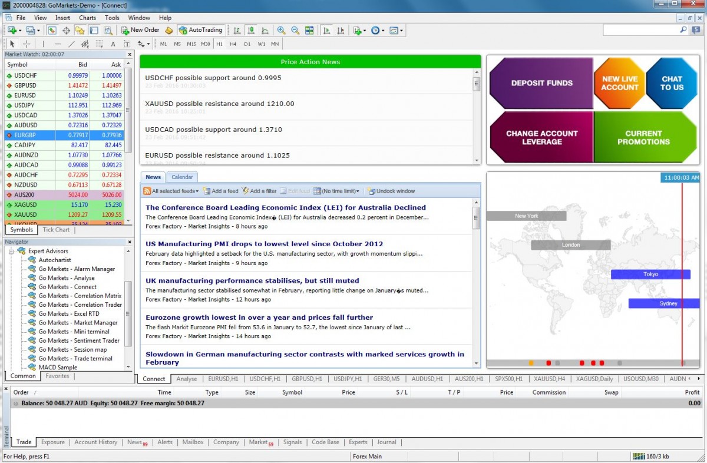Enable candlestick chart mode in toolbar

pyautogui.click(x=252, y=30)
